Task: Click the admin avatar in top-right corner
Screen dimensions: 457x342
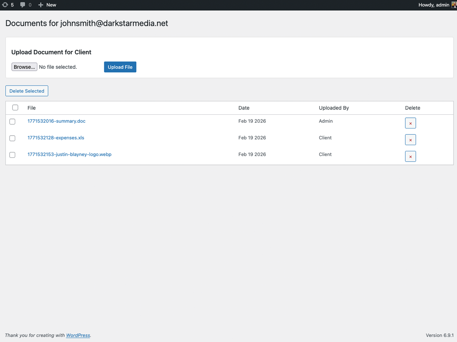Action: (x=453, y=5)
